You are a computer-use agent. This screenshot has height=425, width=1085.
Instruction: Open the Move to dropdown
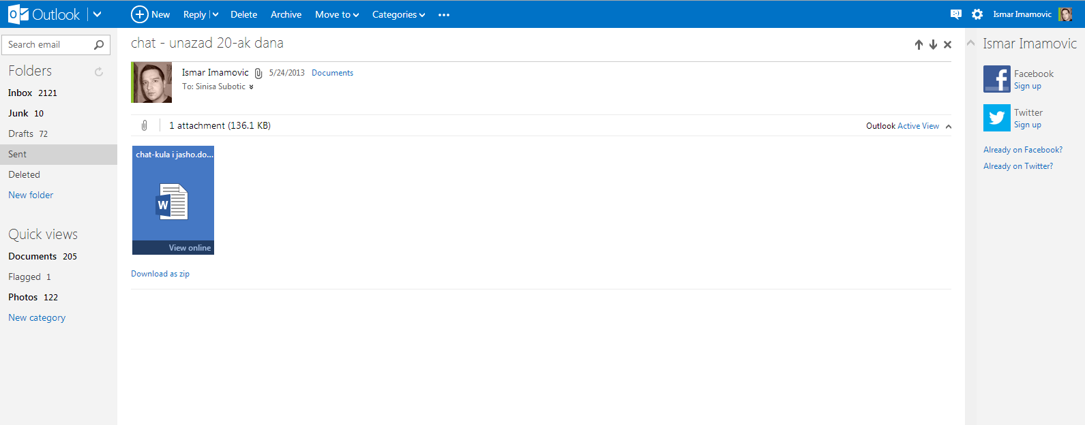point(336,14)
